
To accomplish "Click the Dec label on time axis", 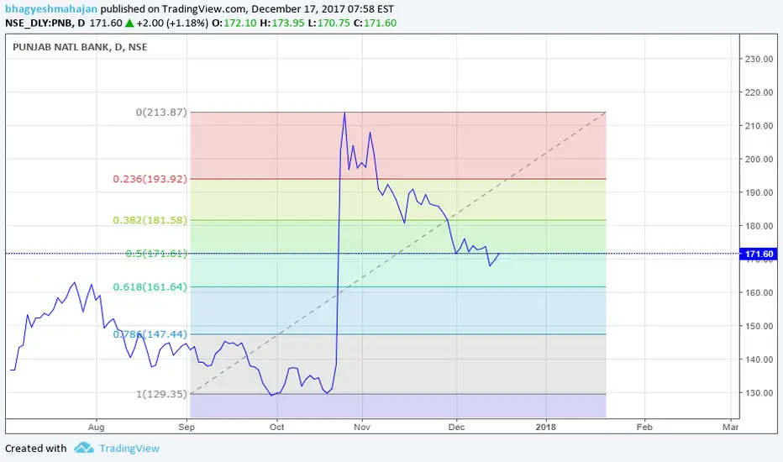I will pos(456,427).
